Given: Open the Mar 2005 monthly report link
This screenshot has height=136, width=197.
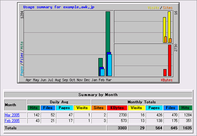Looking at the screenshot, I should point(12,115).
